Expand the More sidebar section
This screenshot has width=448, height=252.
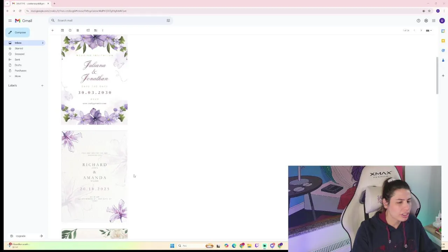[x=17, y=76]
